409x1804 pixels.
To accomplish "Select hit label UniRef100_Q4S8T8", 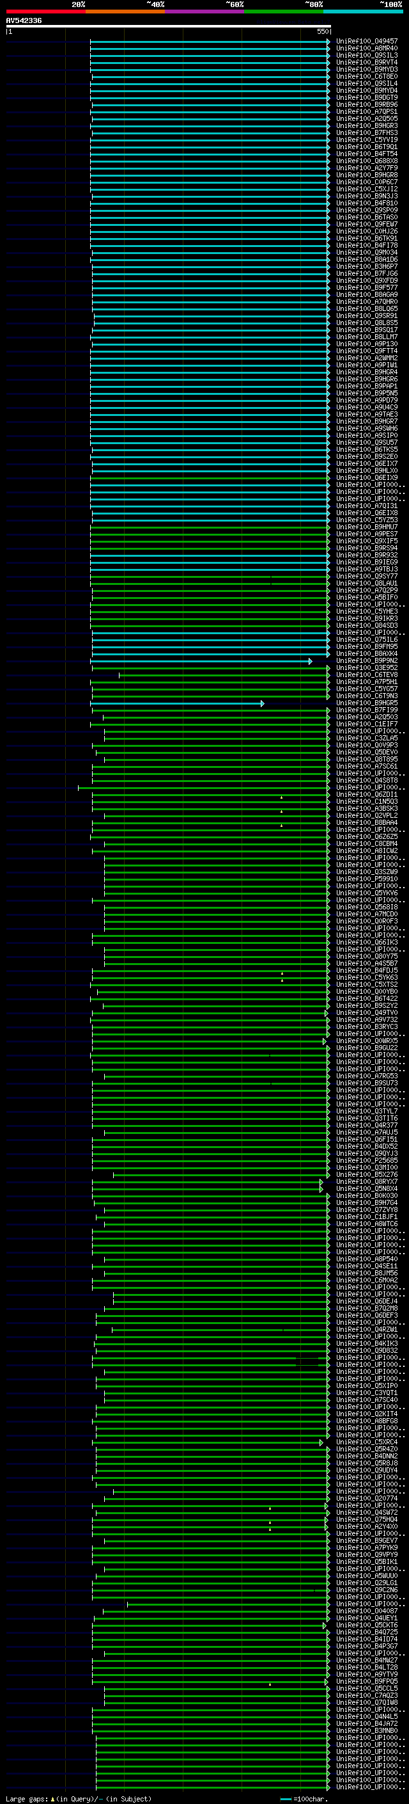I will (x=367, y=780).
